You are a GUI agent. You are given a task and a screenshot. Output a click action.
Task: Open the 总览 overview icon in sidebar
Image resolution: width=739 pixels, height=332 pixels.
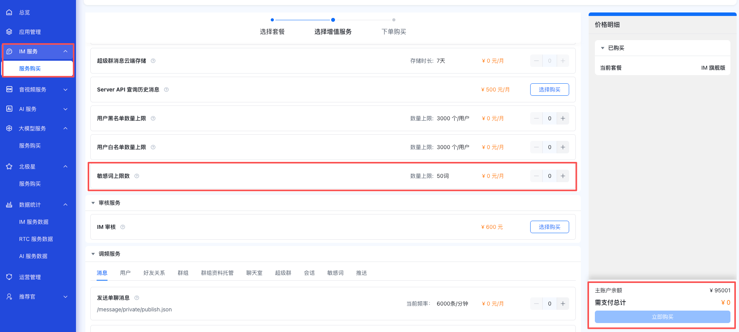pyautogui.click(x=9, y=12)
